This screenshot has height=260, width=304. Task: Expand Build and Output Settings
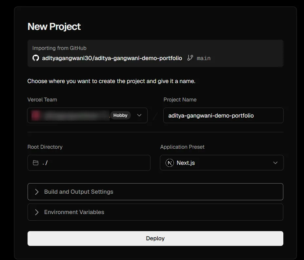155,192
